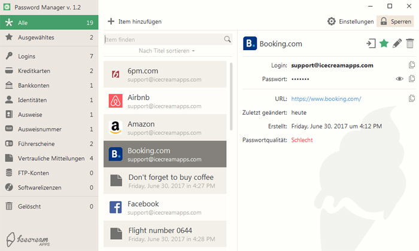Screen dimensions: 419x251
Task: Minimize the Password Manager window
Action: click(371, 6)
